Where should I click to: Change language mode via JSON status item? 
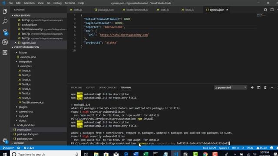click(250, 148)
